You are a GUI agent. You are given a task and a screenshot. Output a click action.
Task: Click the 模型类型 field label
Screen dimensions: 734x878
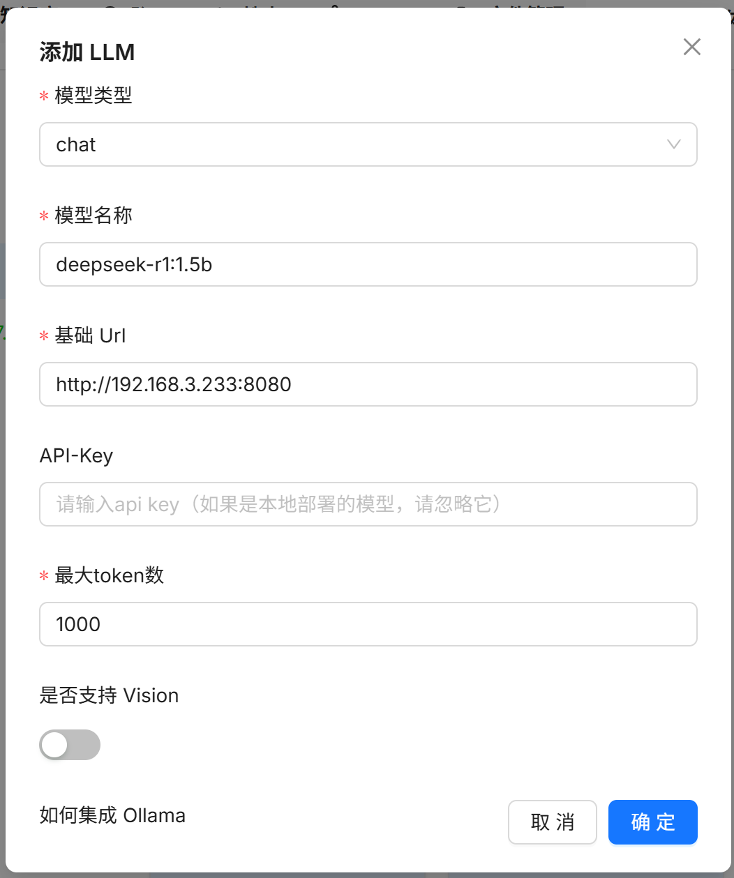click(93, 96)
